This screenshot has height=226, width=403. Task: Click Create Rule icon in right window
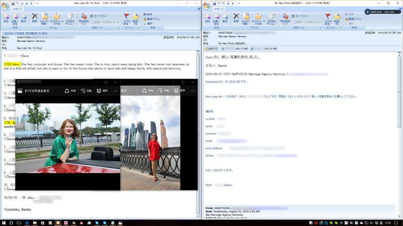[258, 19]
